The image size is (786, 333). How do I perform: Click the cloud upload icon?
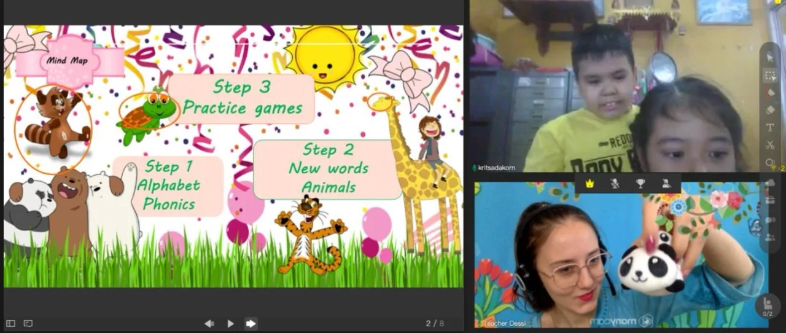click(x=770, y=183)
